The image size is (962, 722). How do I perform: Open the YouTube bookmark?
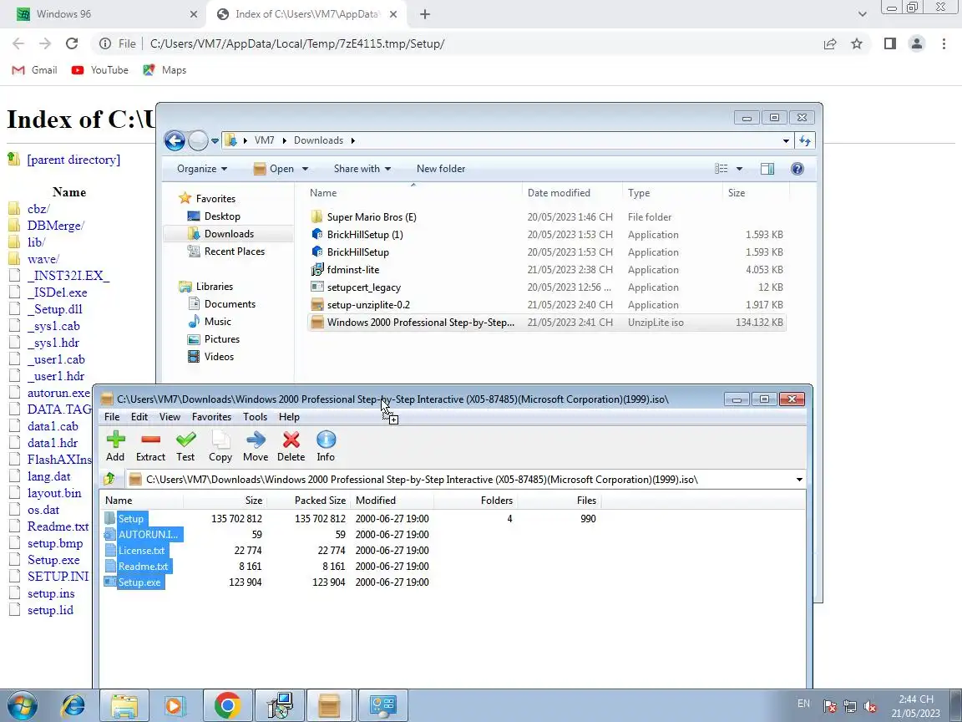[100, 70]
